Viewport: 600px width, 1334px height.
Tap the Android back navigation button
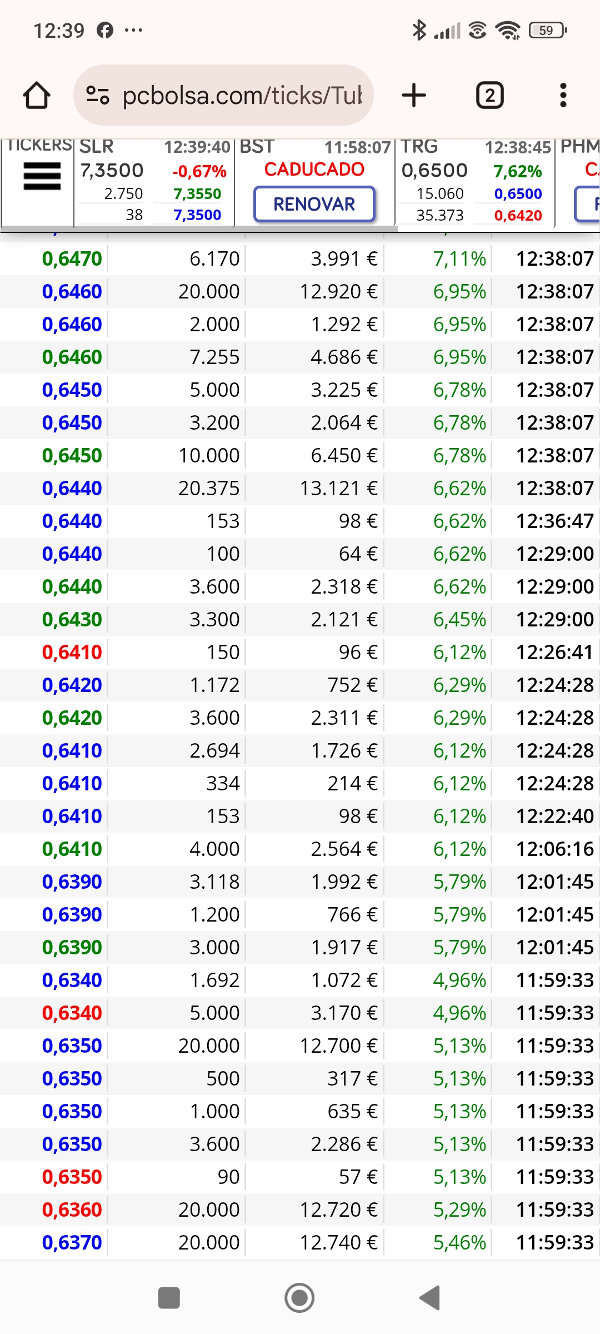[431, 1298]
